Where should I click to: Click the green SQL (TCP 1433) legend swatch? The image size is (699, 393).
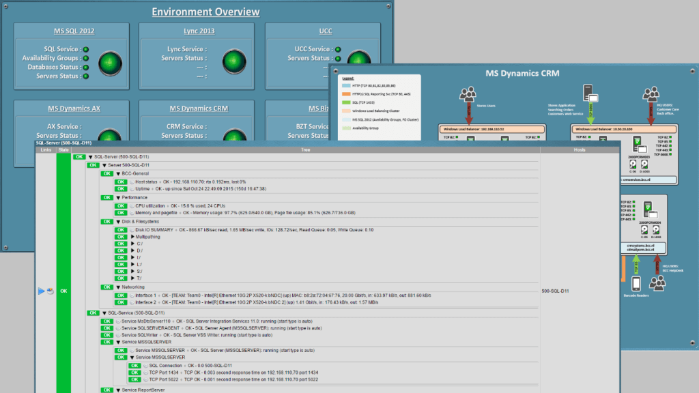tap(346, 102)
